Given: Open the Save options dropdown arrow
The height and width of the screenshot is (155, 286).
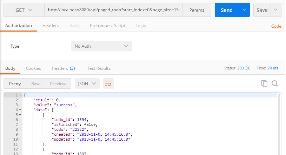Looking at the screenshot, I should coord(276,10).
